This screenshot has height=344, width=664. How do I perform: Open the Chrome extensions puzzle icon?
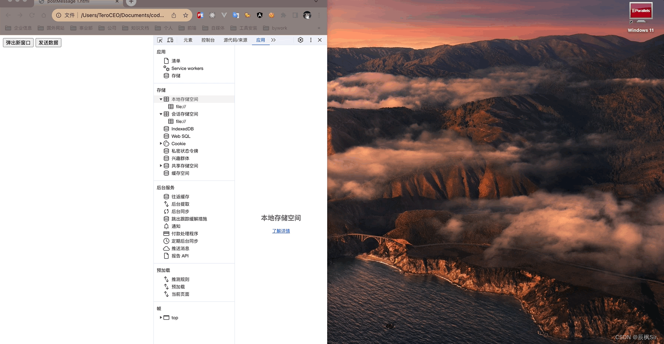pyautogui.click(x=283, y=15)
